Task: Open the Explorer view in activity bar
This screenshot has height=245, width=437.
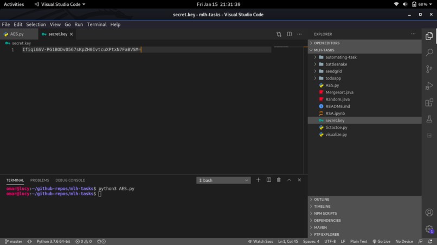Action: pos(429,36)
